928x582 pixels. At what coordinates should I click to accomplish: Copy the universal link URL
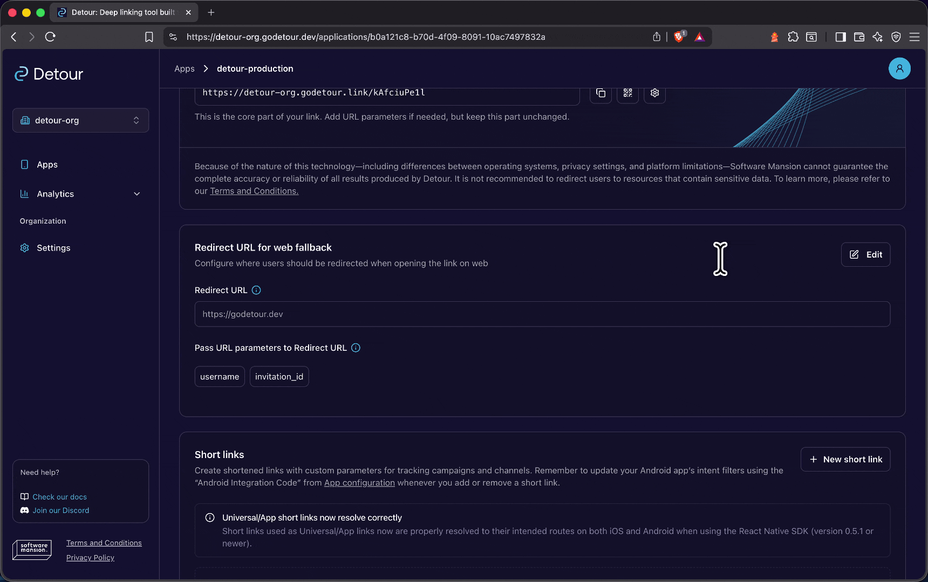(601, 93)
